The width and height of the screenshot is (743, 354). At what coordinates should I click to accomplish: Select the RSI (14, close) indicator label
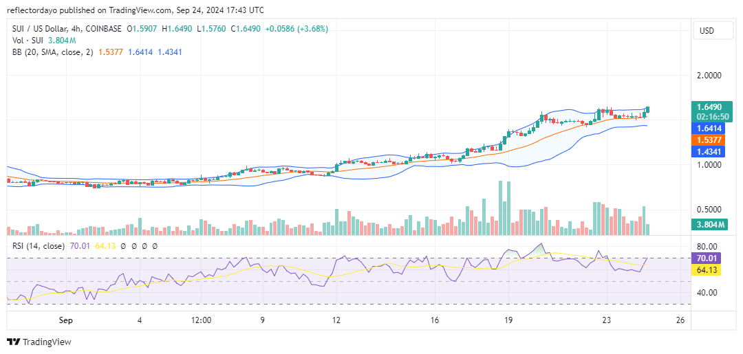coord(39,246)
